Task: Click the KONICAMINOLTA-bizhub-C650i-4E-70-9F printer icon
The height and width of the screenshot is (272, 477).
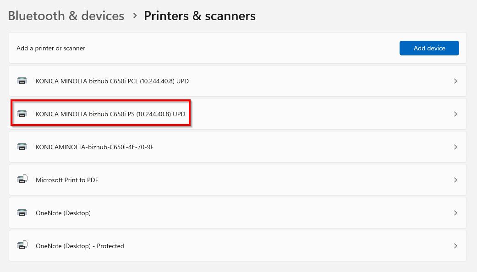Action: click(x=22, y=147)
